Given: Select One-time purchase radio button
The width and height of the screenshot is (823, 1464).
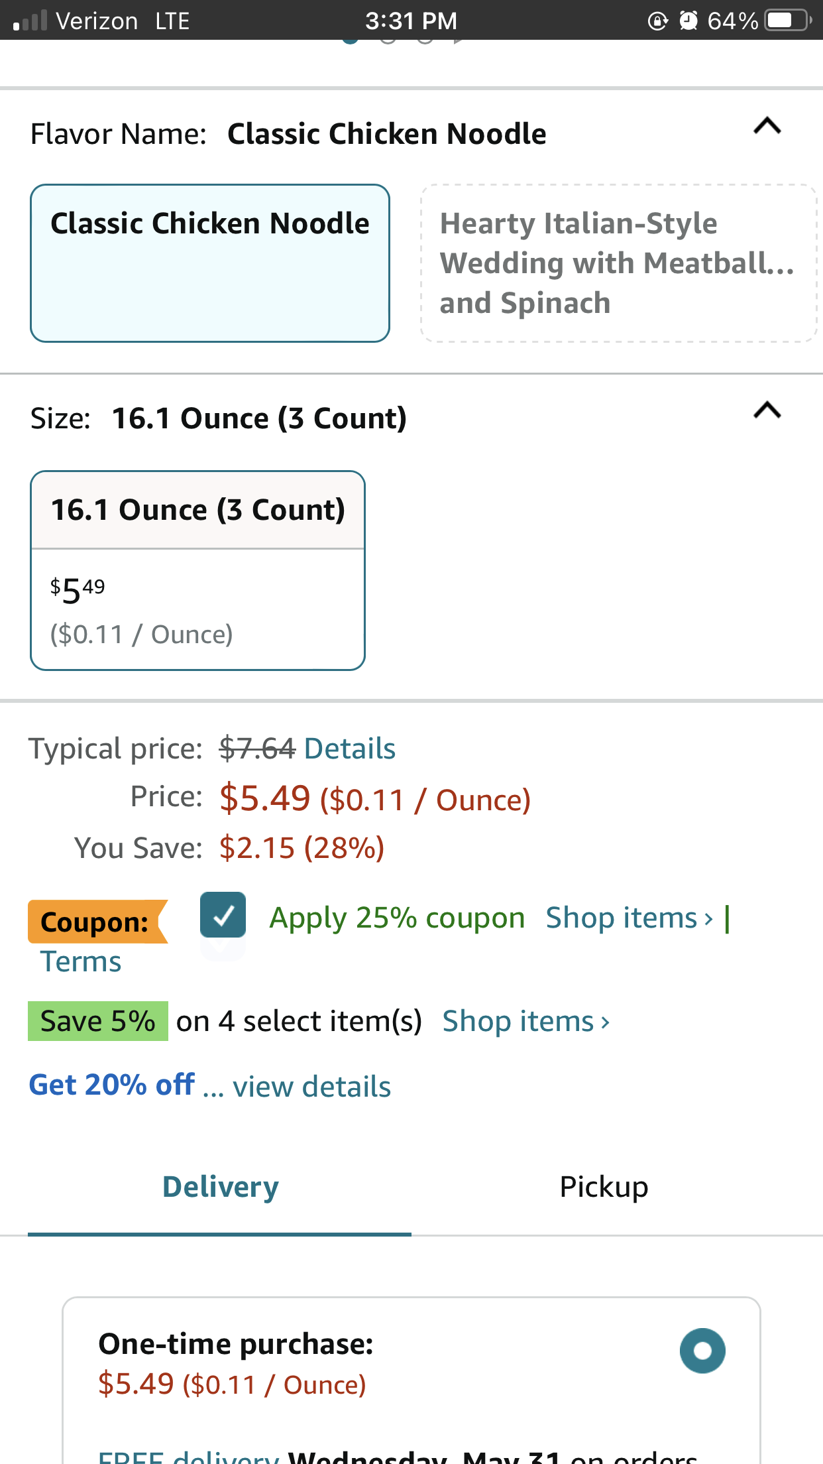Looking at the screenshot, I should click(x=702, y=1351).
